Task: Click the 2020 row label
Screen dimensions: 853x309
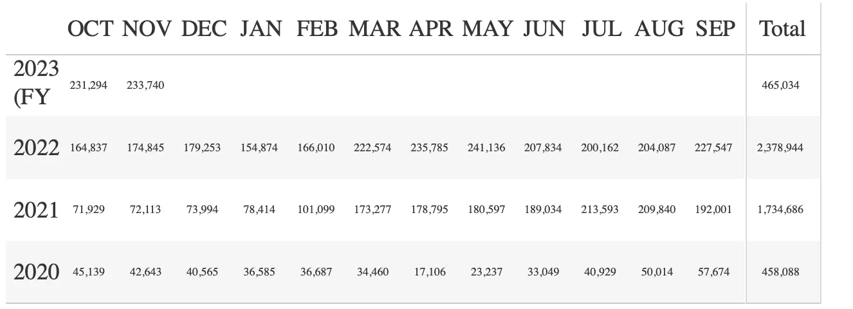Action: click(x=36, y=272)
